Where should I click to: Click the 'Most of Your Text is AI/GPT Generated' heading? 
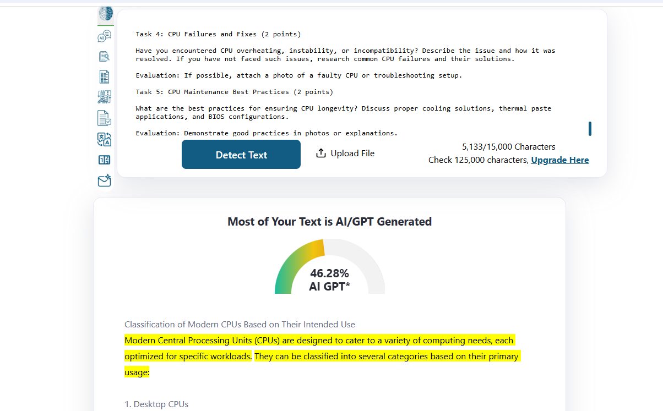coord(329,222)
